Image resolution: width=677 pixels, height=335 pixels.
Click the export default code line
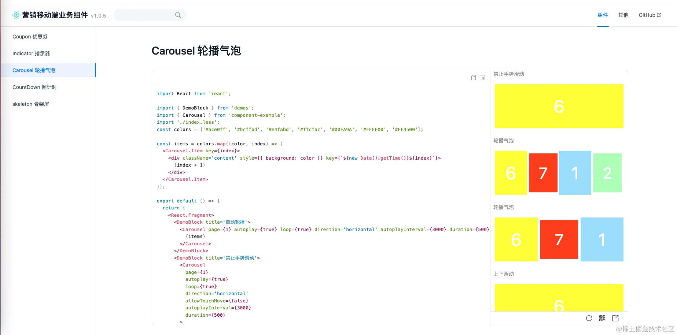coord(188,201)
